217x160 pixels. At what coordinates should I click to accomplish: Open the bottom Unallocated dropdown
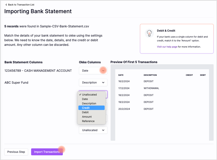tap(93, 130)
